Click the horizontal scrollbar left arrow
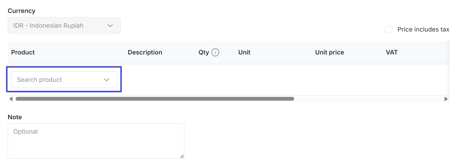The height and width of the screenshot is (164, 455). click(11, 99)
